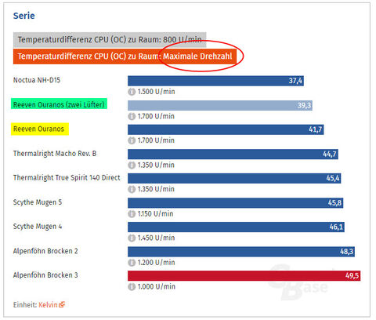Click the Alpenföhn Brocken 3 label
The height and width of the screenshot is (320, 376).
coord(45,275)
